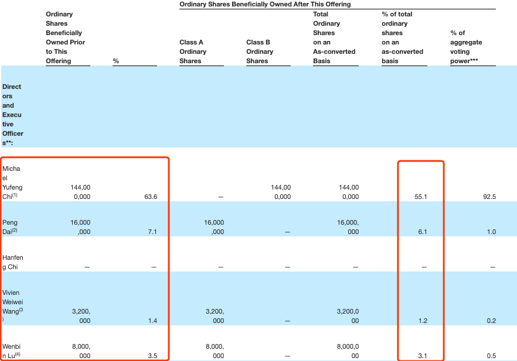This screenshot has width=517, height=361.
Task: Select the 0.5 voting power value
Action: pos(491,356)
